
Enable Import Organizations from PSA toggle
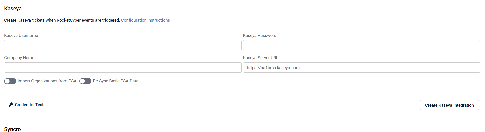click(10, 81)
